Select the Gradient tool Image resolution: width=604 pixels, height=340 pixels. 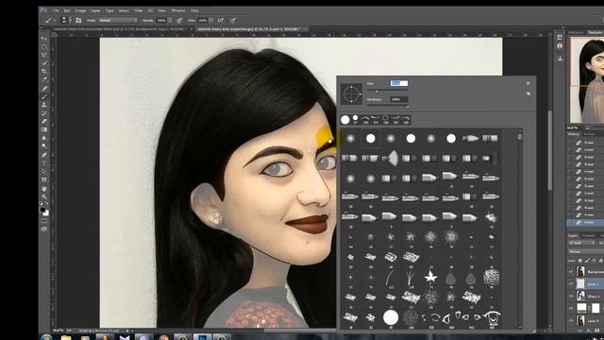tap(44, 129)
